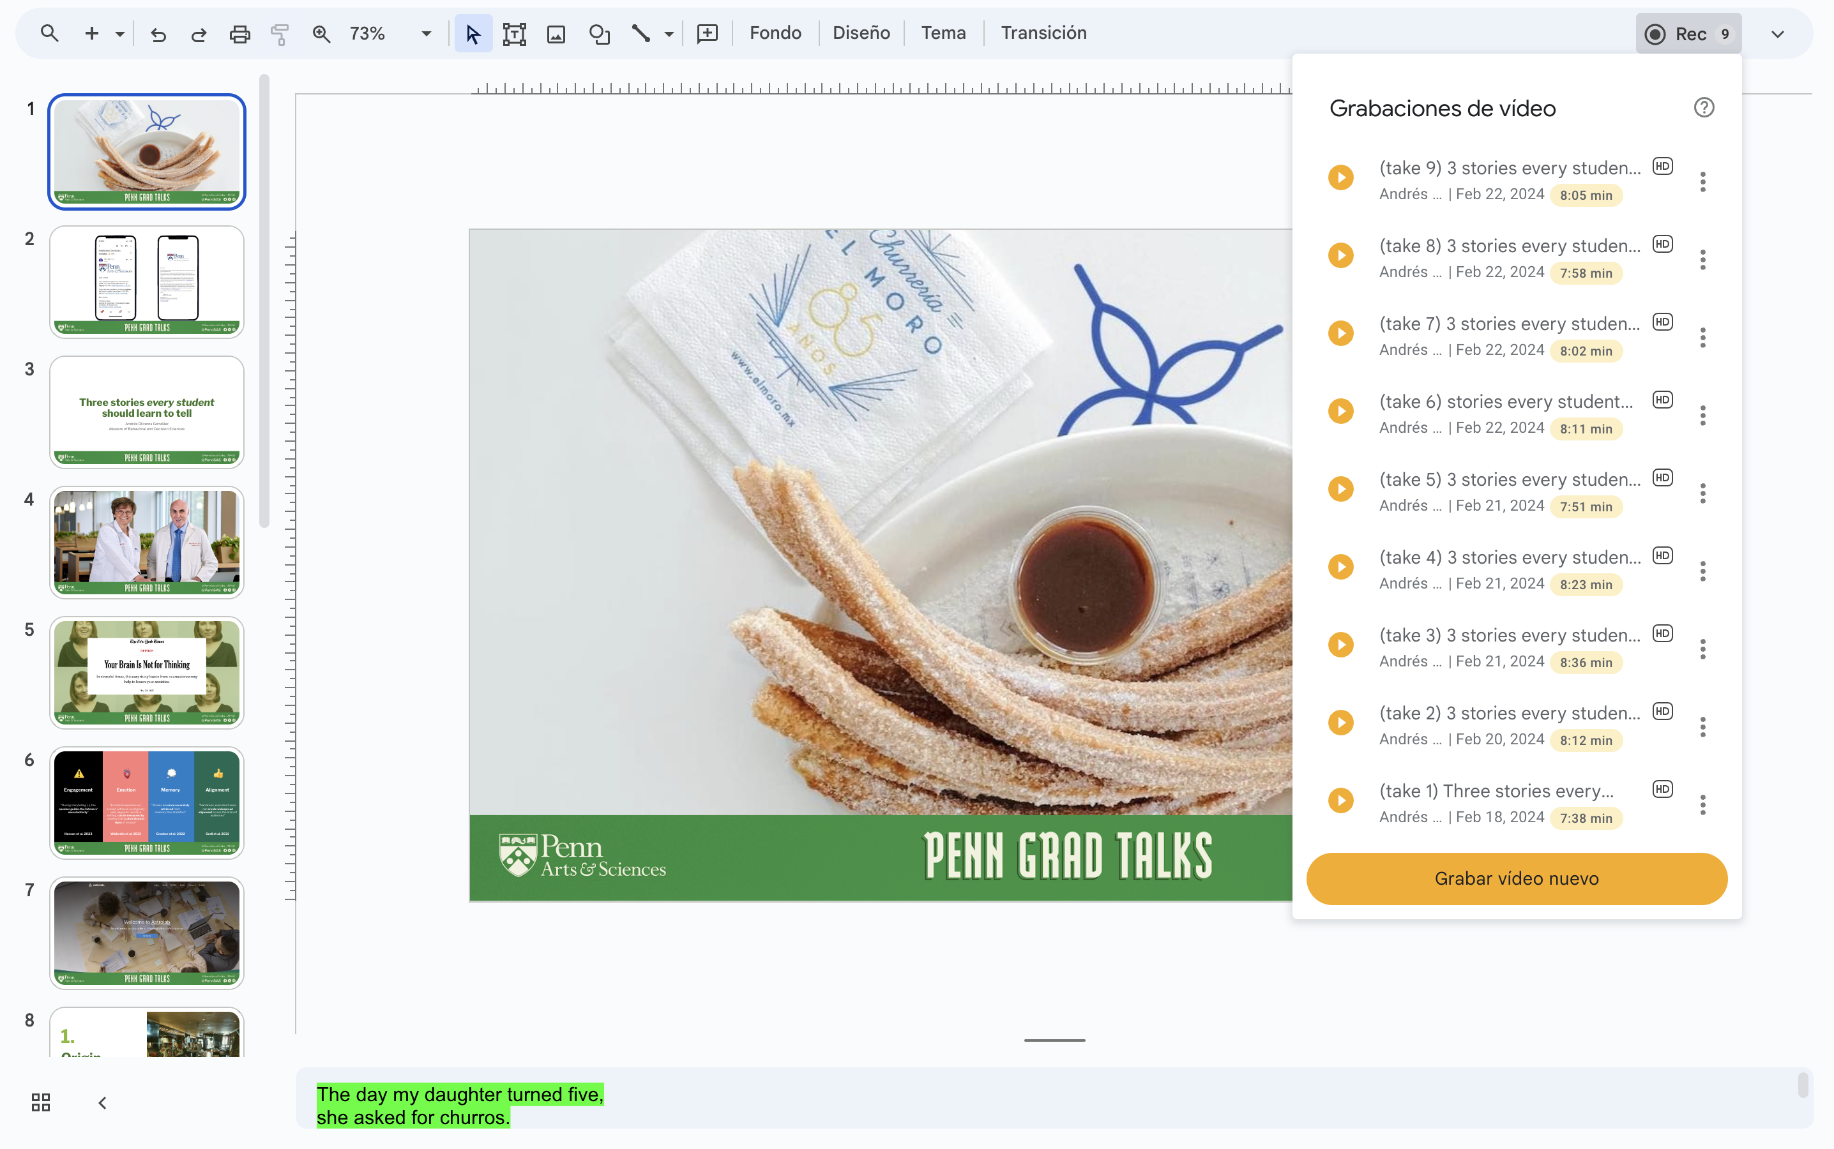The width and height of the screenshot is (1834, 1149).
Task: Select slide 4 thumbnail with two doctors
Action: click(147, 543)
